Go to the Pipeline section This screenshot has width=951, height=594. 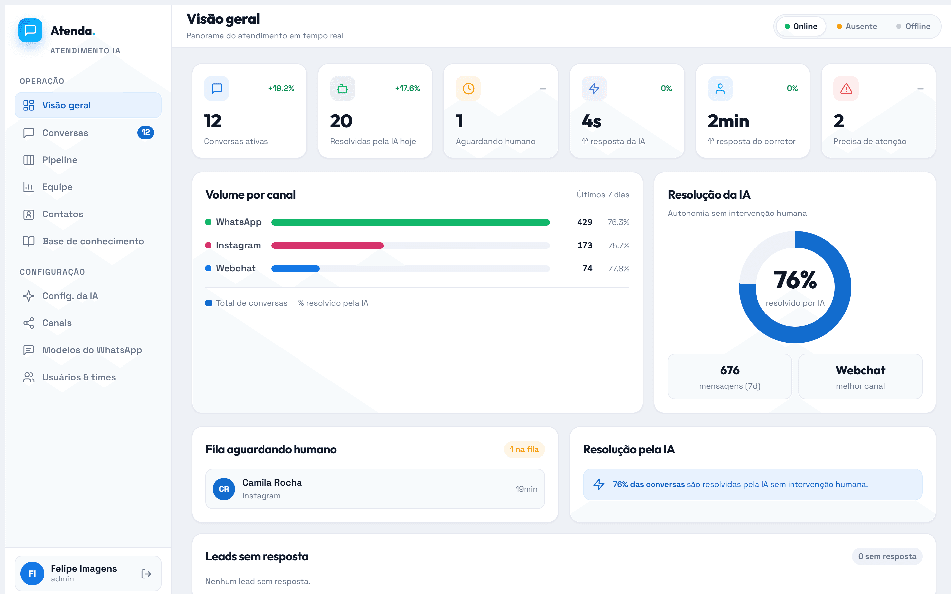[x=88, y=160]
